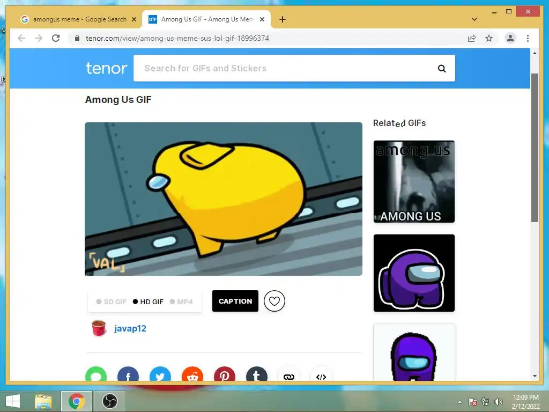Expand the tab search chevron
The width and height of the screenshot is (549, 412).
point(474,19)
